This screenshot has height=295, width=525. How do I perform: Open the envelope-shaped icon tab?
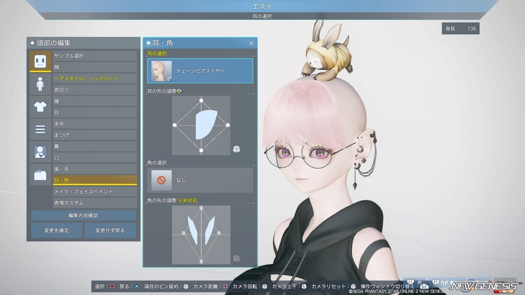point(40,175)
